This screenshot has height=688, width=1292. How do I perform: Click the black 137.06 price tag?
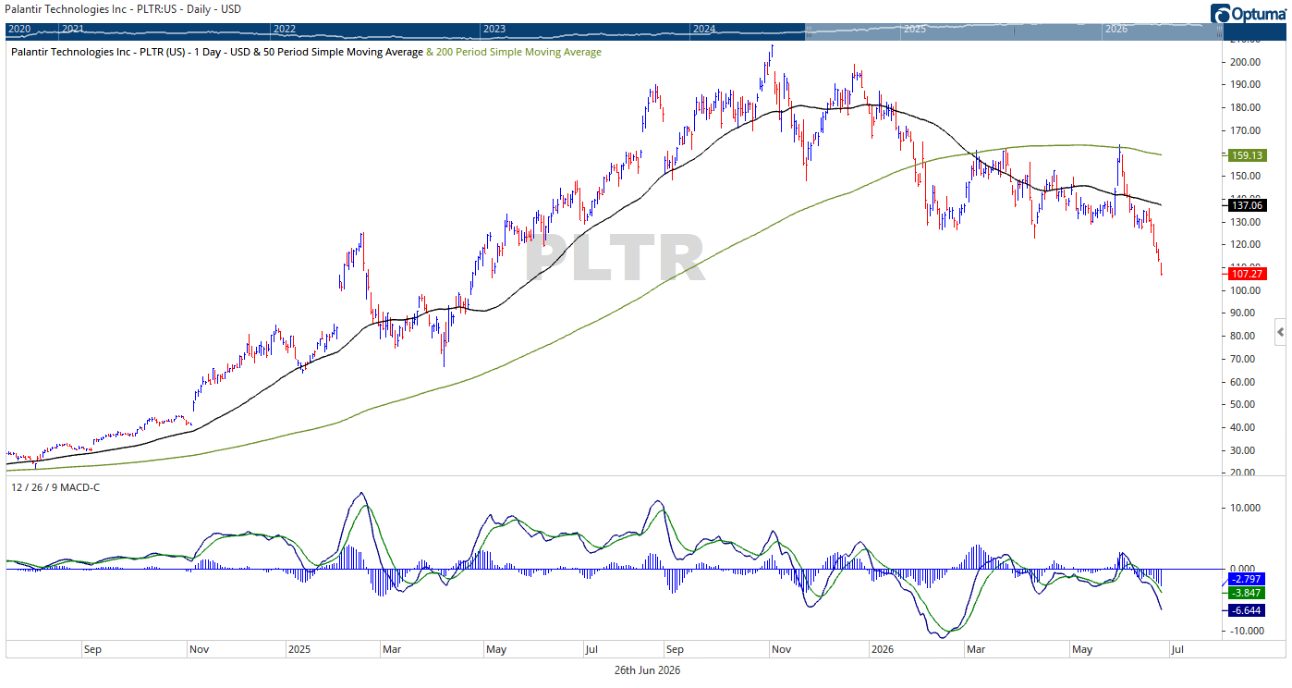(1246, 205)
